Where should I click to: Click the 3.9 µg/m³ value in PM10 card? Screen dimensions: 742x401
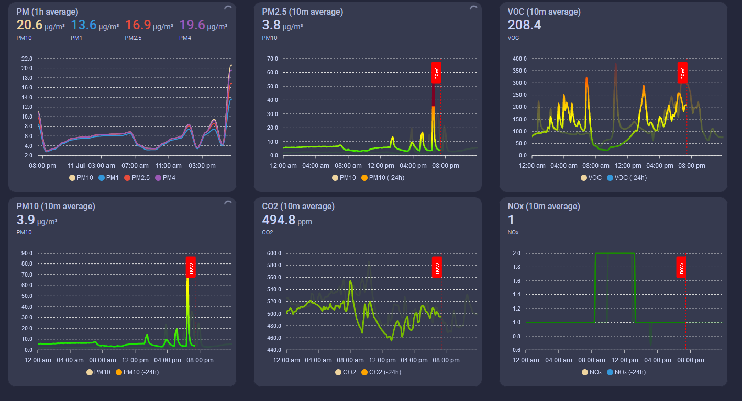37,220
